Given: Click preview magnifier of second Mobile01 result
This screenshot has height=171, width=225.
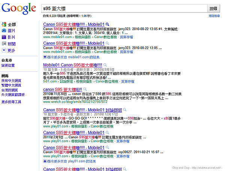Looking at the screenshot, I should (107, 43).
